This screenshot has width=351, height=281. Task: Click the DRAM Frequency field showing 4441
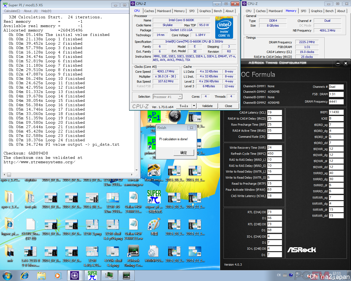(x=336, y=102)
